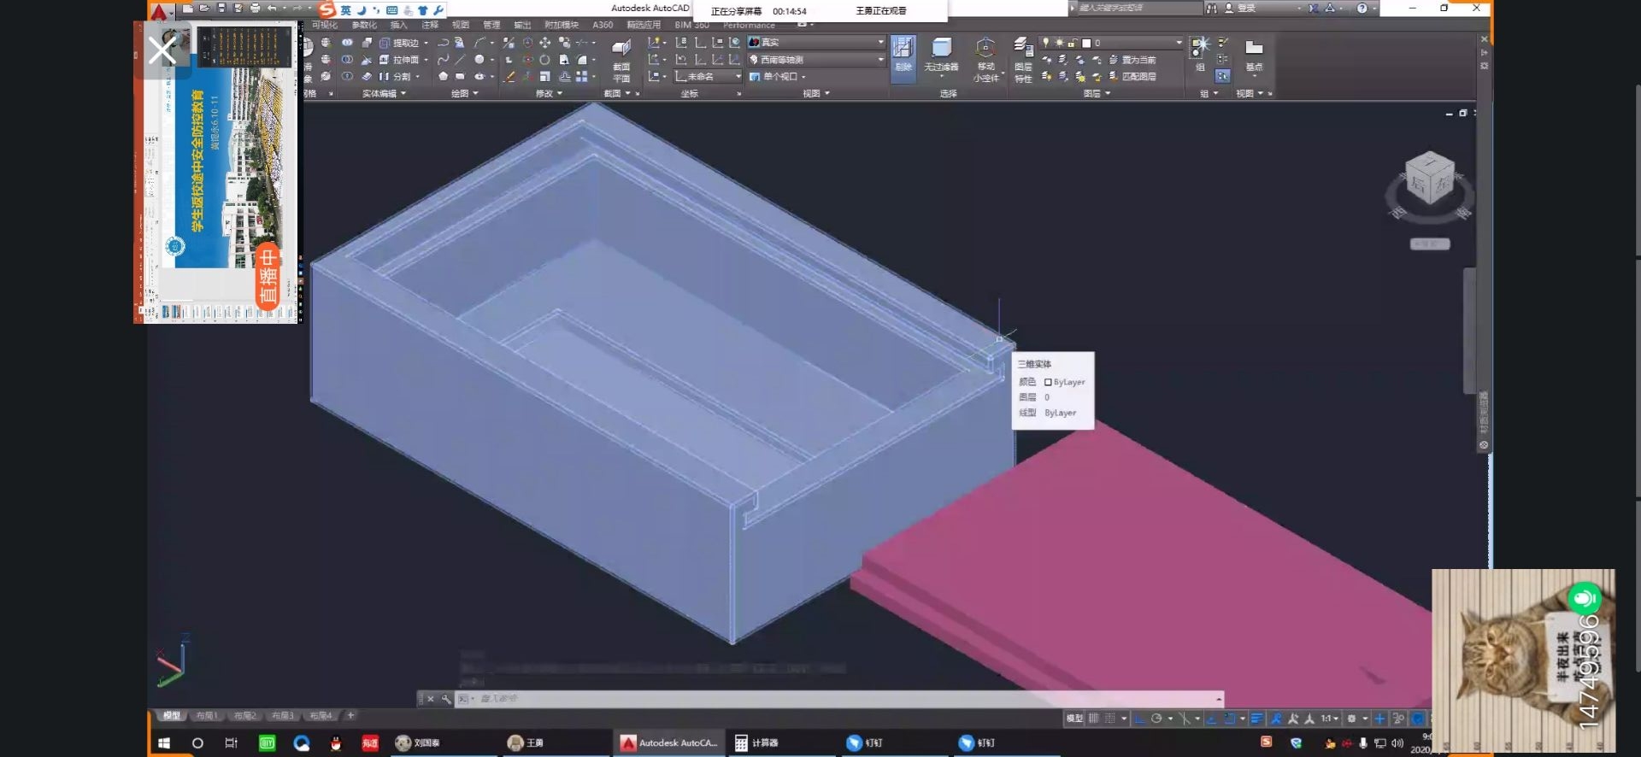Toggle the 剔除 culling button
The width and height of the screenshot is (1641, 757).
(903, 56)
